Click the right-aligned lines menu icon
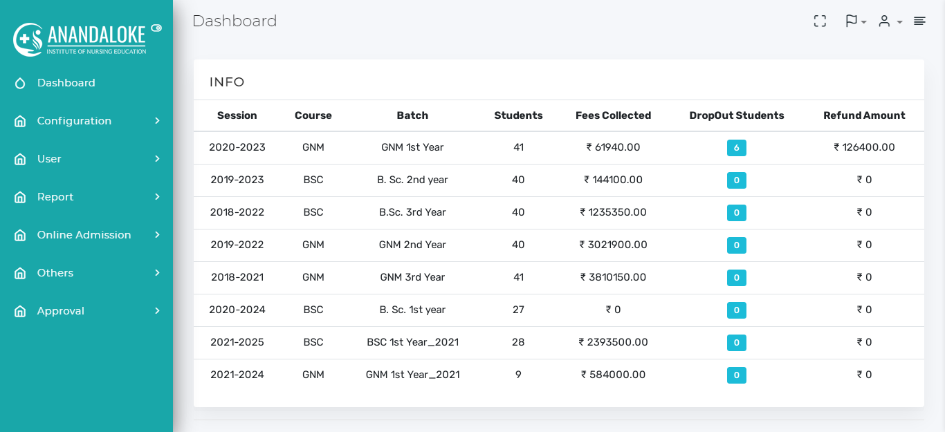Image resolution: width=945 pixels, height=432 pixels. [919, 21]
